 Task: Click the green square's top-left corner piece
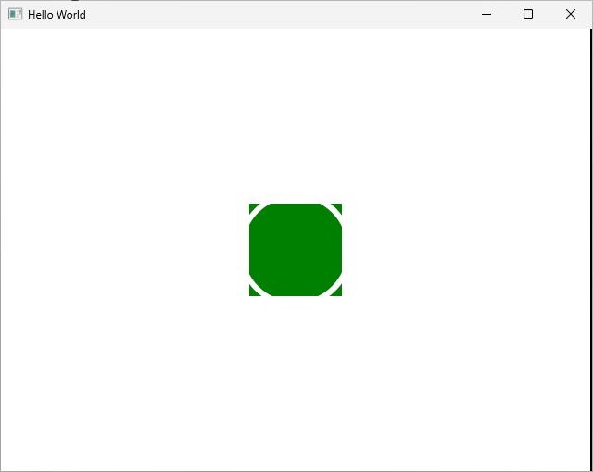click(x=252, y=206)
